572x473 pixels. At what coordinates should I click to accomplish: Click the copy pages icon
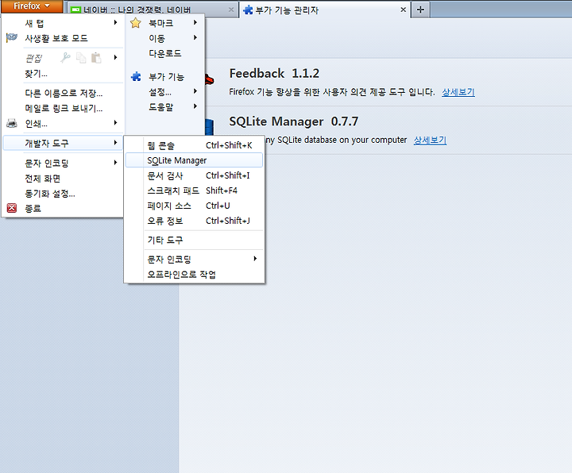[81, 58]
